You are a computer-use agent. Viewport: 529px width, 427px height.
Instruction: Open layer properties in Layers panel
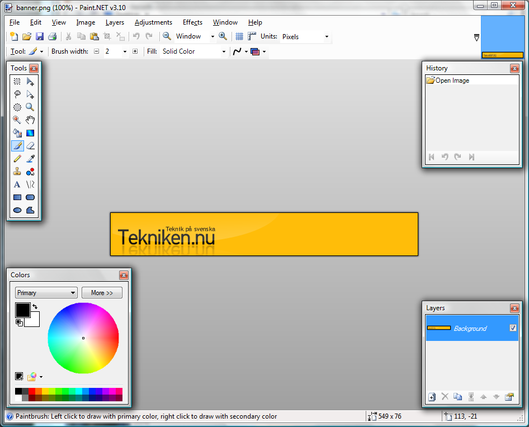(509, 397)
